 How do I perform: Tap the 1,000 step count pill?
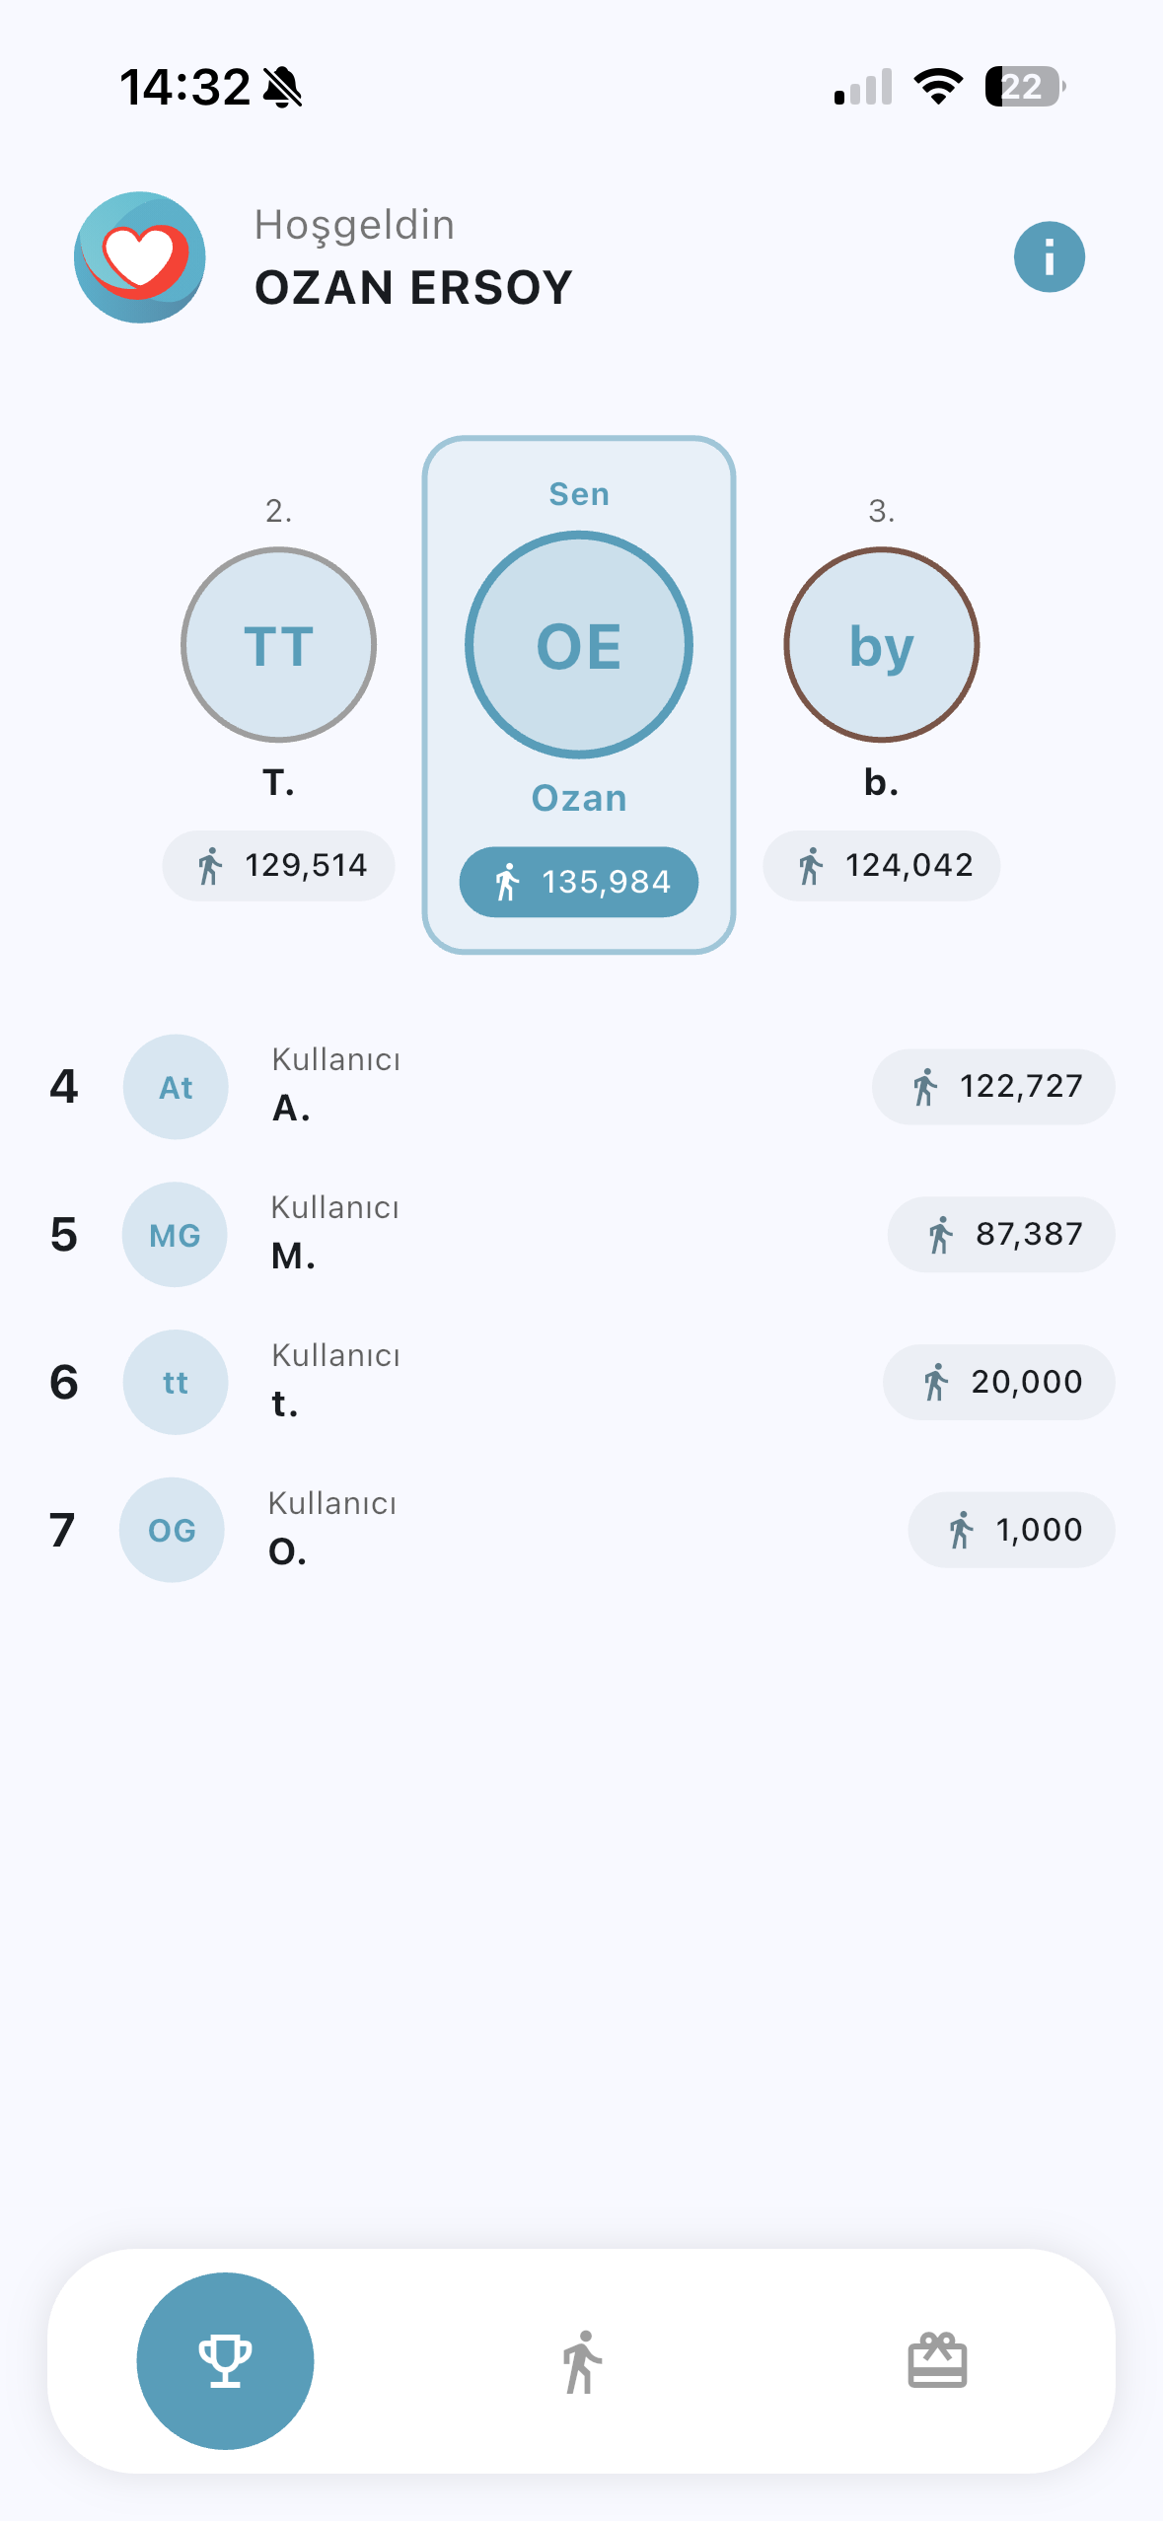point(1011,1530)
